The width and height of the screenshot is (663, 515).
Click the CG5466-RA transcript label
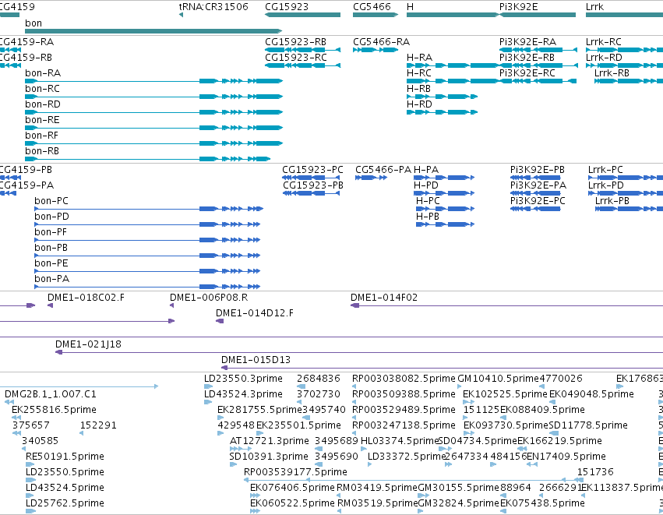pyautogui.click(x=382, y=42)
